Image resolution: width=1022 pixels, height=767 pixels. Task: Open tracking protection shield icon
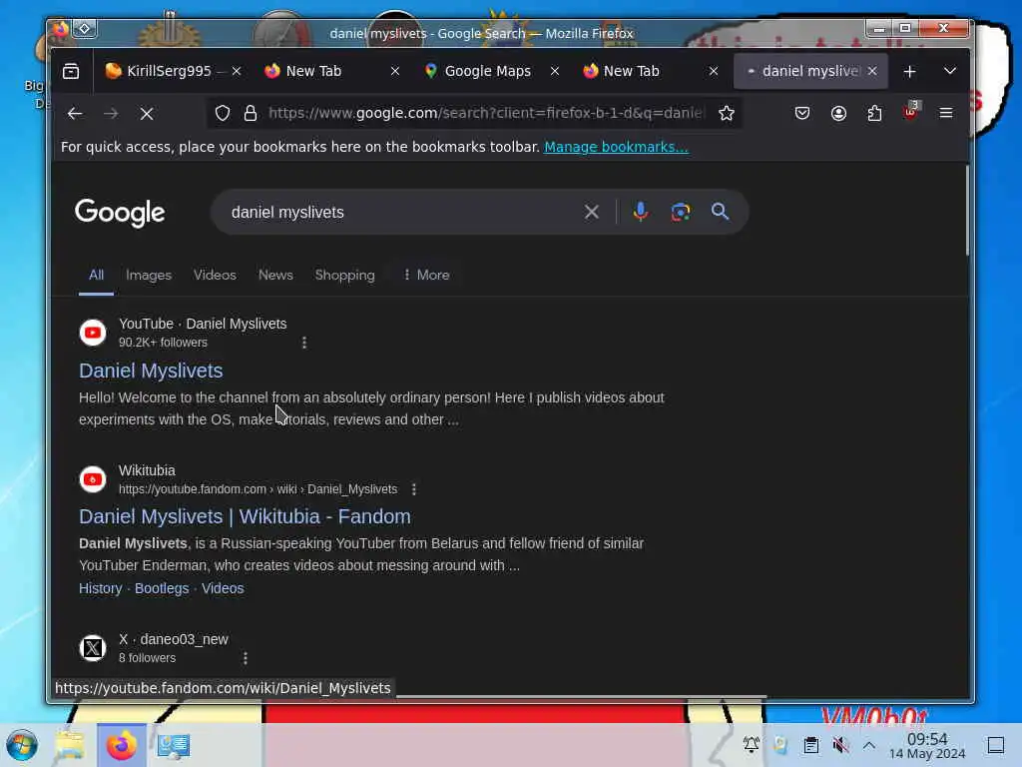point(223,113)
